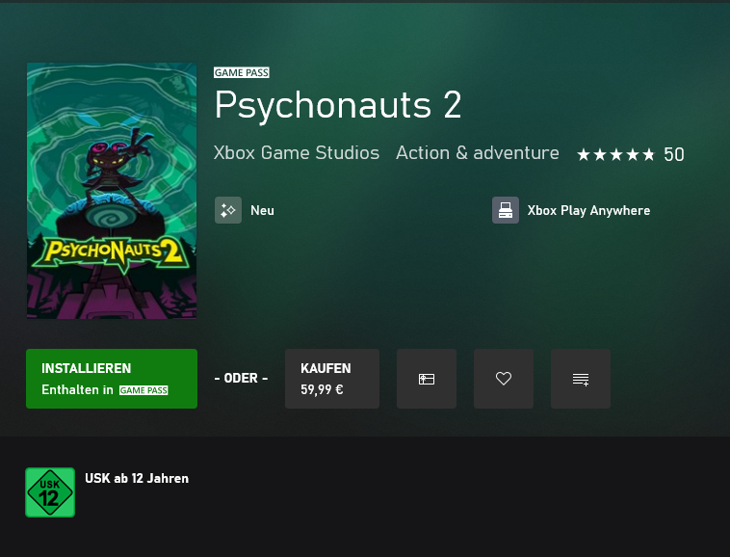Click the Xbox Game Studios publisher link
This screenshot has width=730, height=557.
297,153
